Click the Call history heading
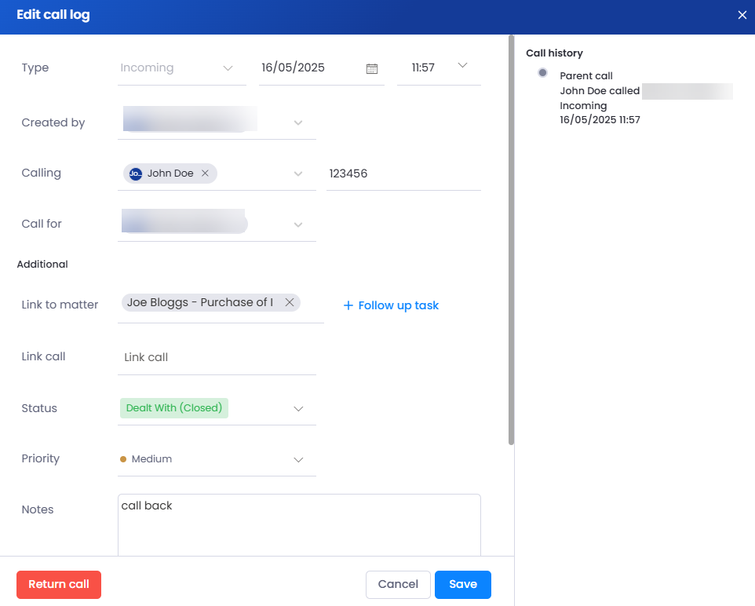 point(554,53)
